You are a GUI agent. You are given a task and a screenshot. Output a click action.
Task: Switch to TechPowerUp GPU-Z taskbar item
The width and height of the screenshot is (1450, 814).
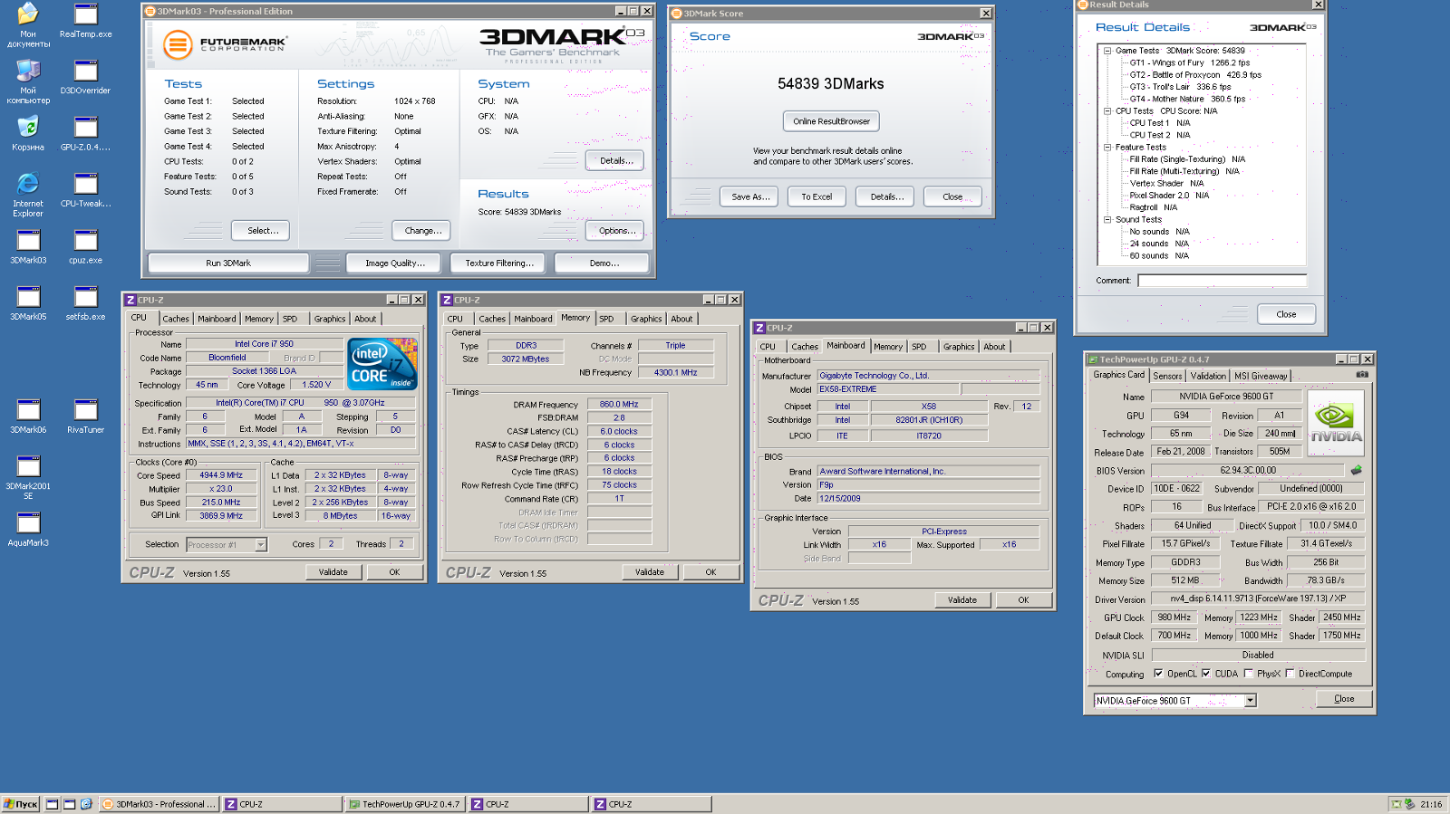pyautogui.click(x=405, y=804)
